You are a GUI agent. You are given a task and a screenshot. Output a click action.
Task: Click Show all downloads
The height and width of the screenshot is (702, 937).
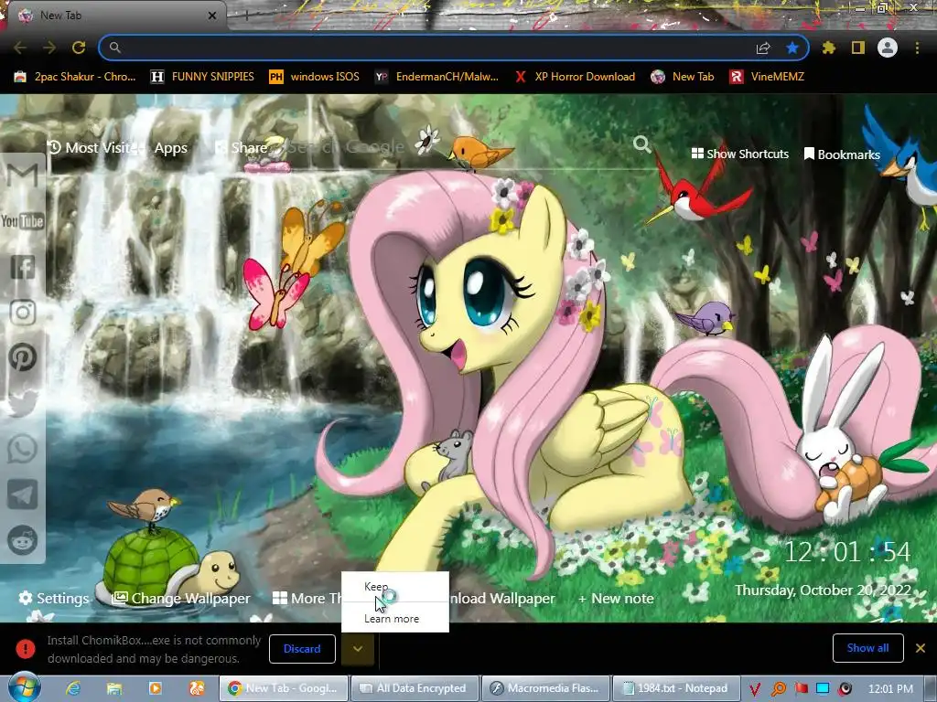[x=867, y=648]
